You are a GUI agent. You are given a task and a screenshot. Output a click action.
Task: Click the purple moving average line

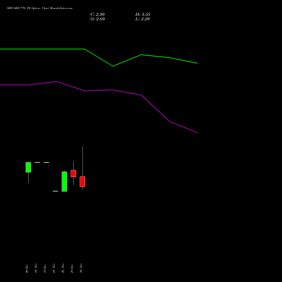[x=99, y=107]
